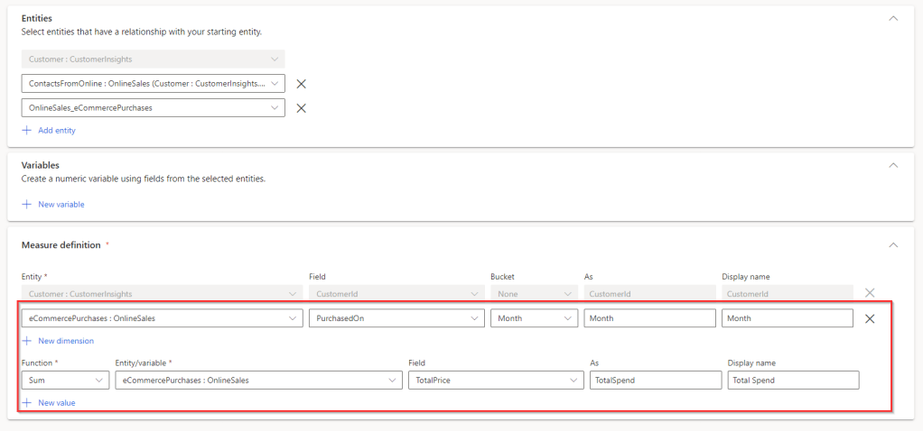The height and width of the screenshot is (431, 923).
Task: Remove the ContactsFromOnline entity with X icon
Action: click(x=302, y=84)
